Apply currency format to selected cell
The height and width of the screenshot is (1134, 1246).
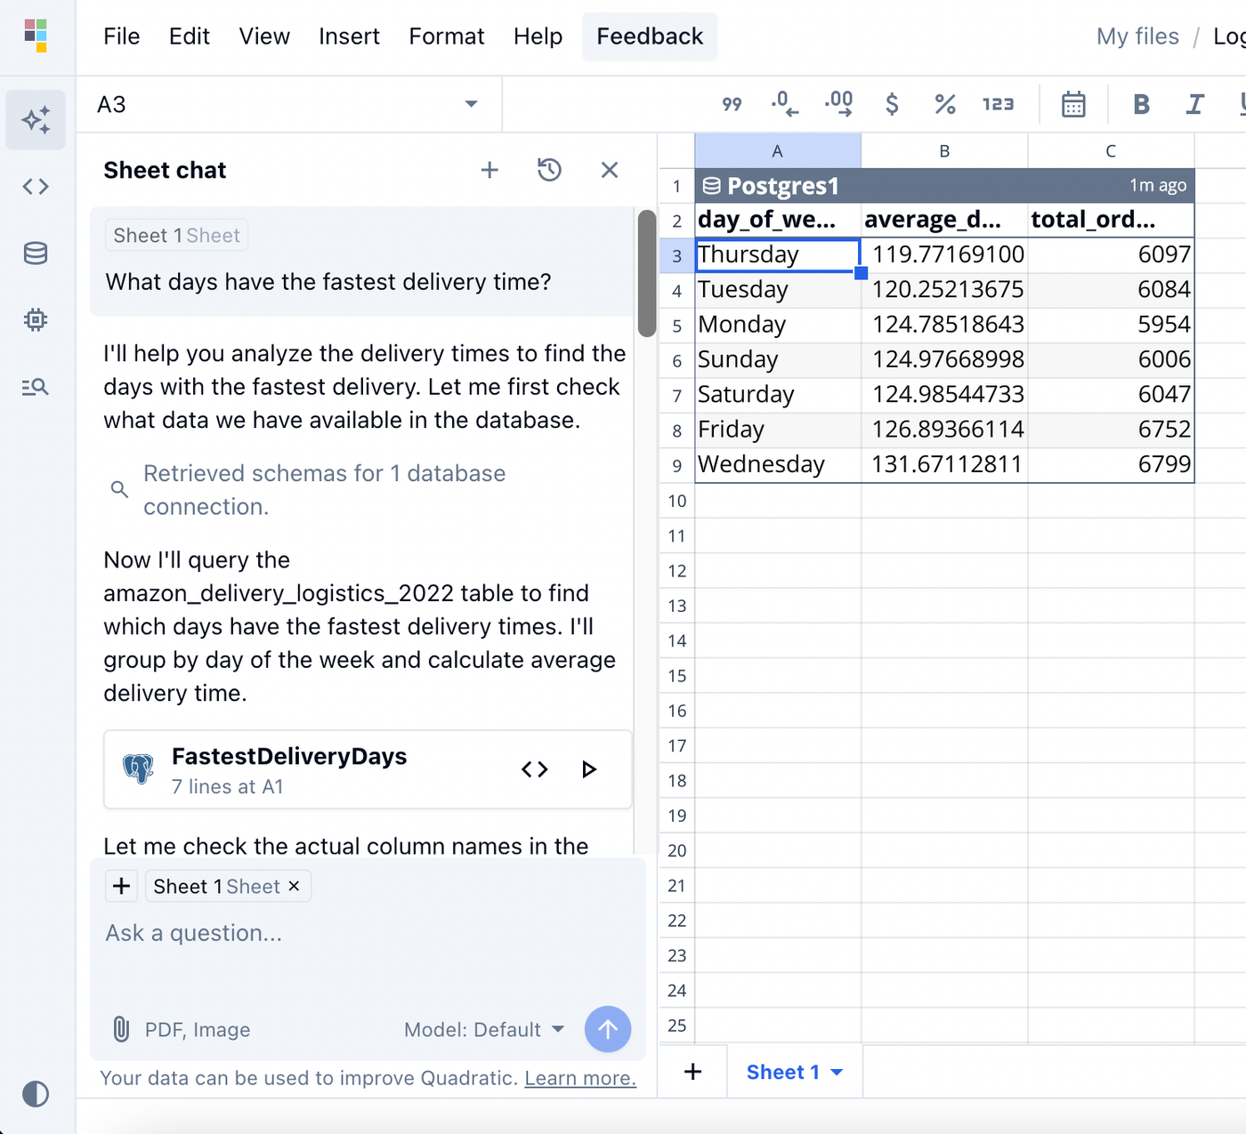892,104
